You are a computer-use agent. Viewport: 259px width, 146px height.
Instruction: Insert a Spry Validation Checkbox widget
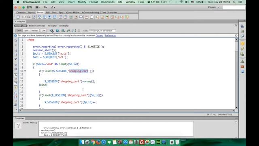pos(107,17)
